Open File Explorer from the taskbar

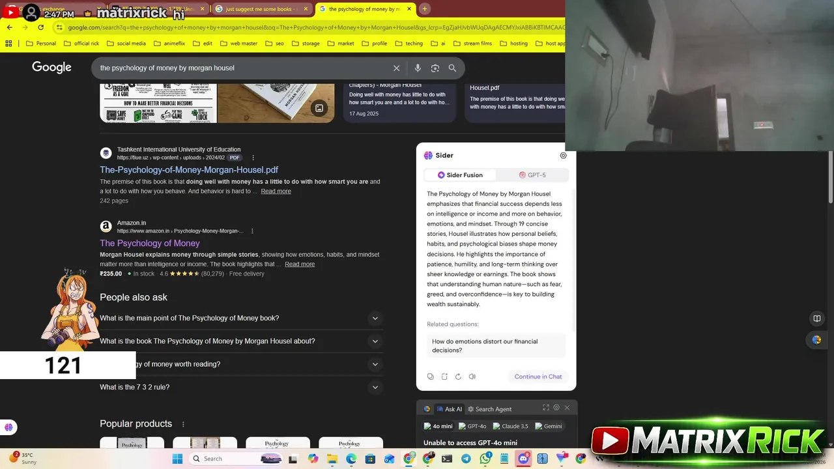[332, 459]
